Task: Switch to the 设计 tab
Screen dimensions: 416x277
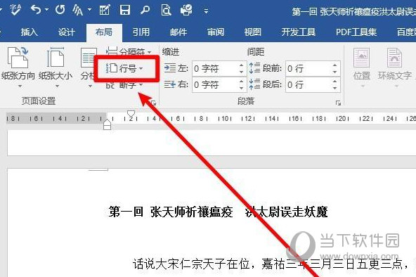Action: click(66, 32)
